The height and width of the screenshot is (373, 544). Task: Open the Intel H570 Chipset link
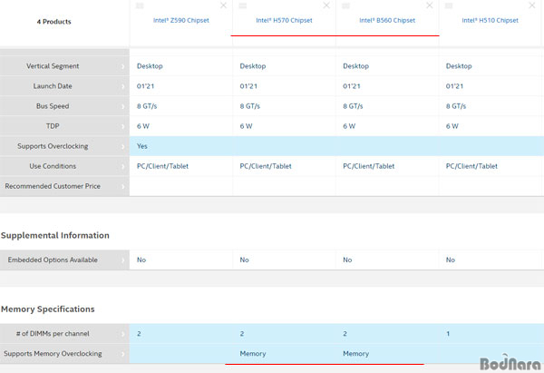[284, 21]
